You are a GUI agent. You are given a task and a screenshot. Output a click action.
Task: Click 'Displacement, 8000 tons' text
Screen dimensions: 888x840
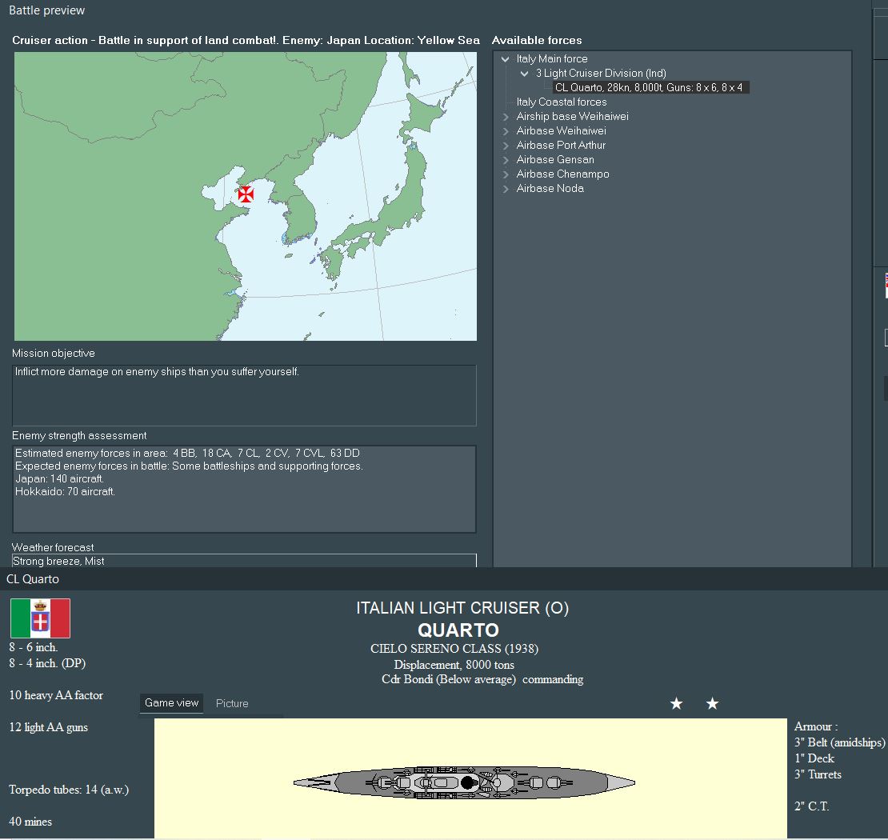pos(454,665)
